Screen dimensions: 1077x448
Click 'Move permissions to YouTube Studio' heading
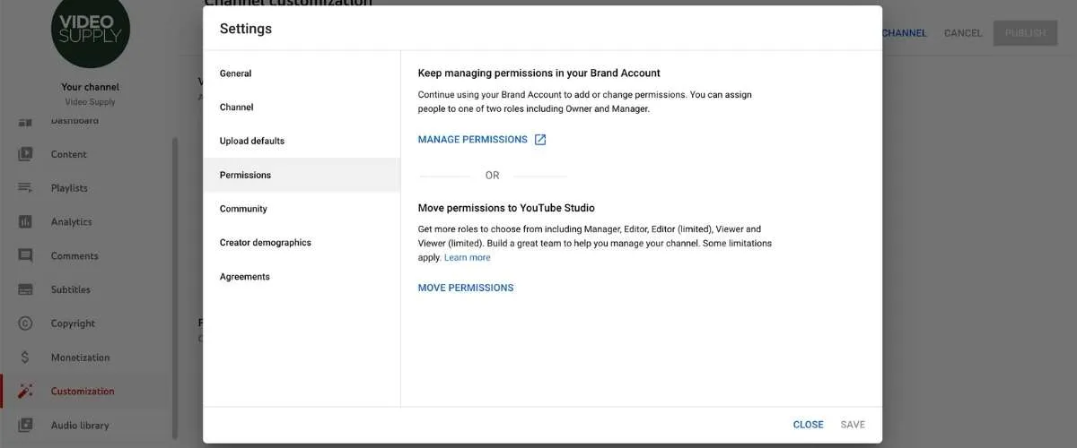(506, 208)
